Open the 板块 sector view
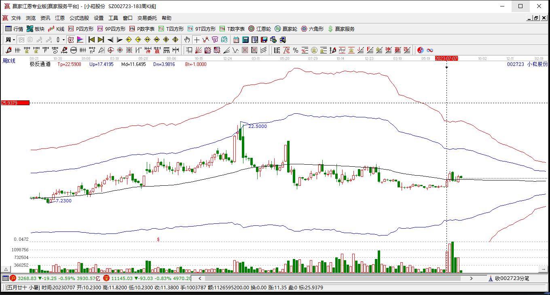This screenshot has width=550, height=295. 36,29
